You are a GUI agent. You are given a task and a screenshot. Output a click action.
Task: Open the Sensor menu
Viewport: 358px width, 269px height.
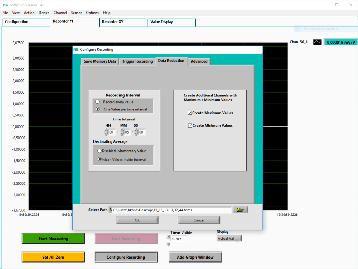(x=76, y=13)
